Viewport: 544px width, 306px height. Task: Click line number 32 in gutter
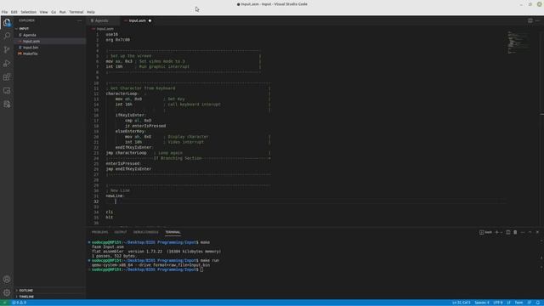(96, 201)
